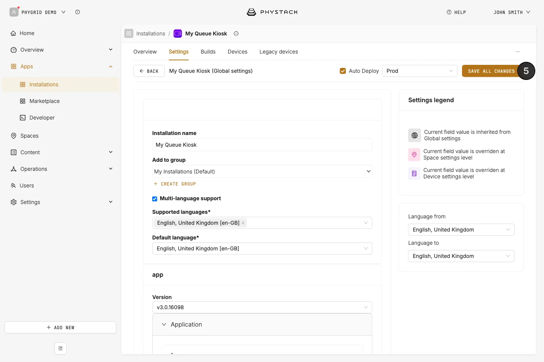
Task: Click the Installations breadcrumb grid icon
Action: point(129,34)
